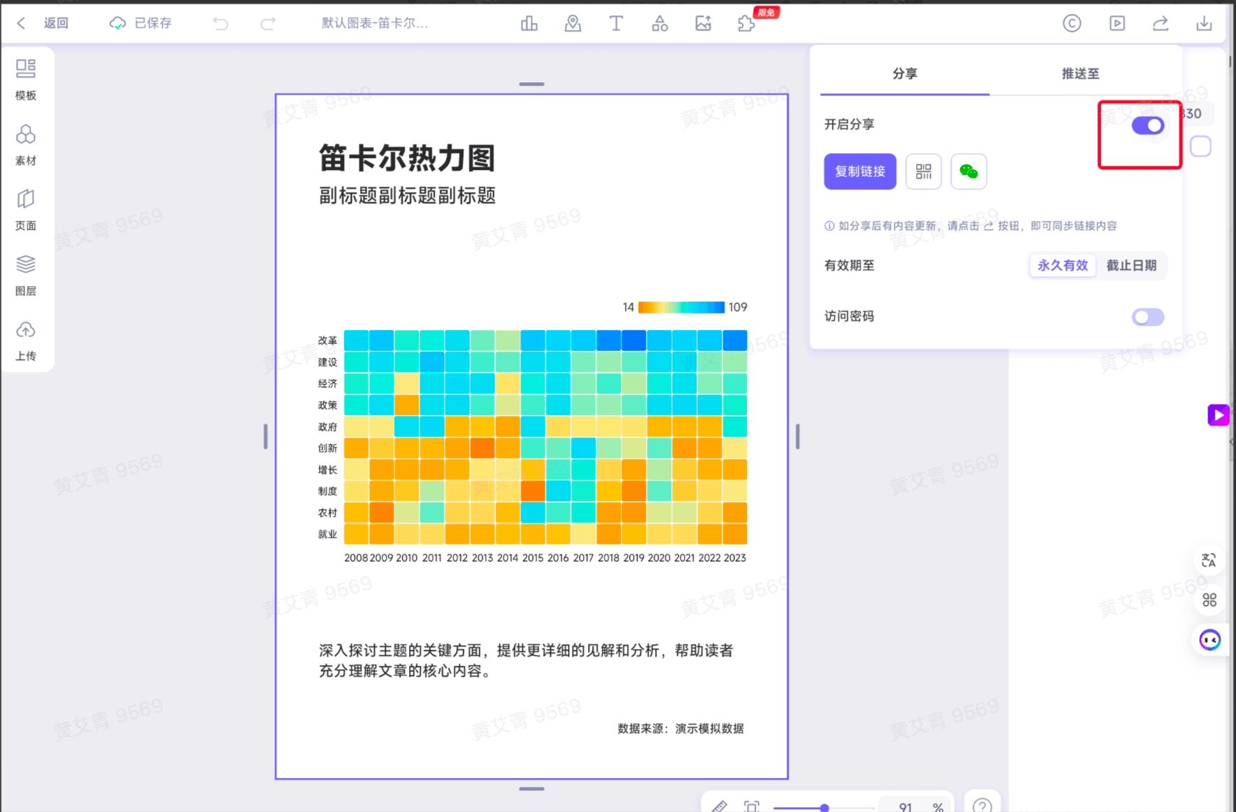Image resolution: width=1236 pixels, height=812 pixels.
Task: Select the 副标题副标题副标题 subtitle
Action: pos(407,196)
